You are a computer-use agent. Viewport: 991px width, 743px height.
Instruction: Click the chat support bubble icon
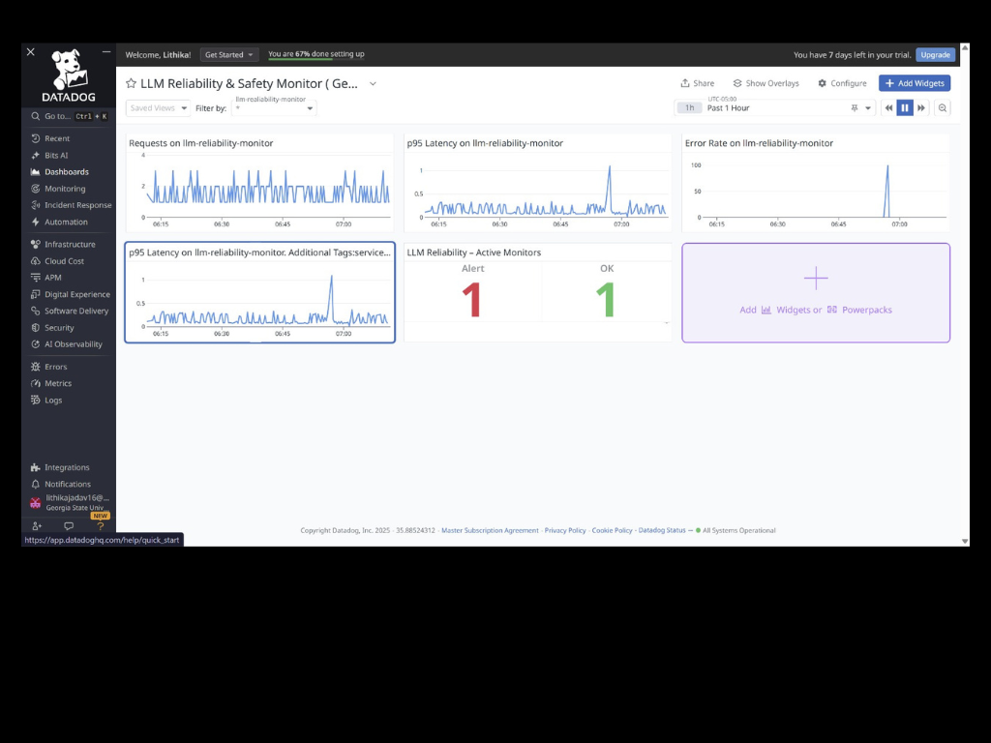69,525
